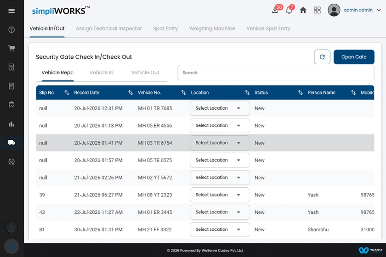Switch to Assign Technical Inspector tab
This screenshot has width=386, height=257.
109,28
